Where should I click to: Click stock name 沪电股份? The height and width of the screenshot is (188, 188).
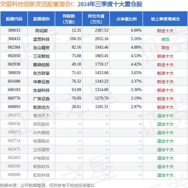point(41,158)
